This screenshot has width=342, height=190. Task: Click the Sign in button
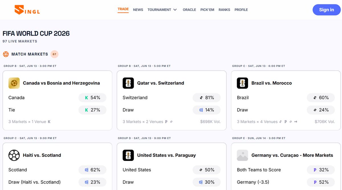pos(327,10)
